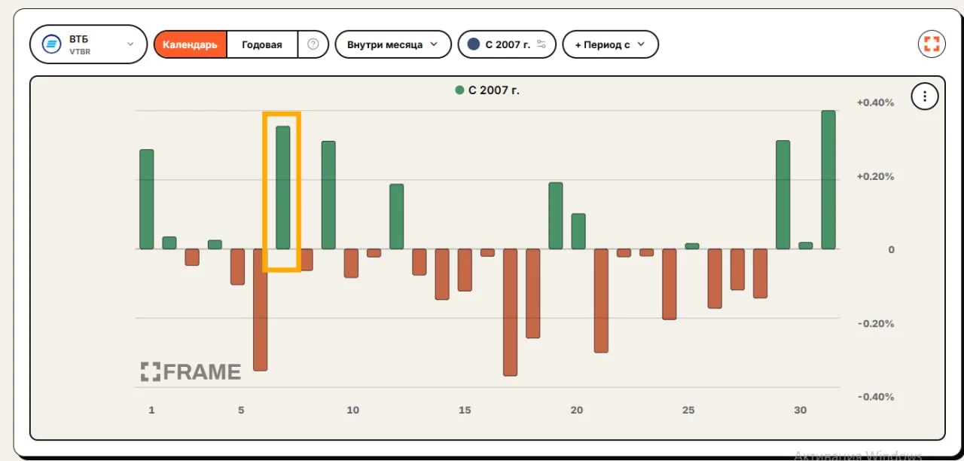Click the -0.40% axis label
The width and height of the screenshot is (964, 461).
click(876, 397)
